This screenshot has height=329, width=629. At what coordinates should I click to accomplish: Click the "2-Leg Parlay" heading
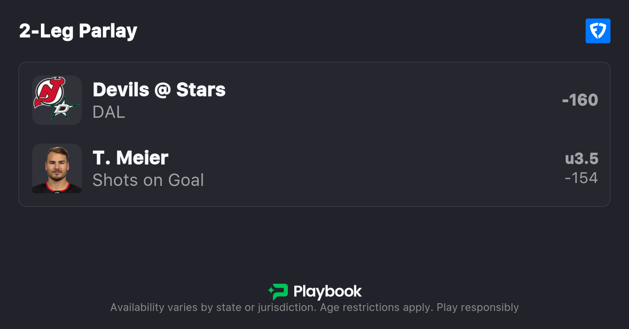78,31
